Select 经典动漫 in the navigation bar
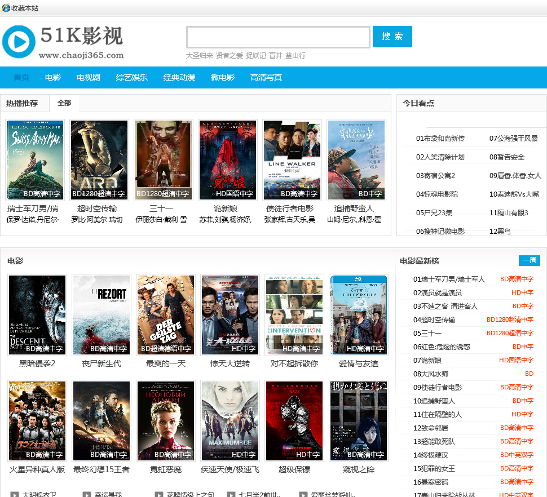Image resolution: width=547 pixels, height=497 pixels. coord(179,77)
